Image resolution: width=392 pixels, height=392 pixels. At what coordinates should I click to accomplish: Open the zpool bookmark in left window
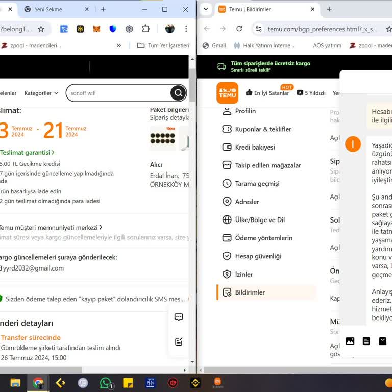pyautogui.click(x=31, y=45)
